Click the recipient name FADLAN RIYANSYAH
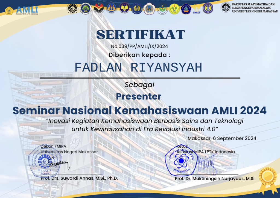Viewport: 280px width, 198px height. (x=138, y=68)
